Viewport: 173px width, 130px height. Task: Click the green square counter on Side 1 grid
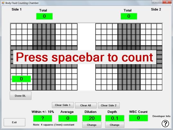pos(21,79)
